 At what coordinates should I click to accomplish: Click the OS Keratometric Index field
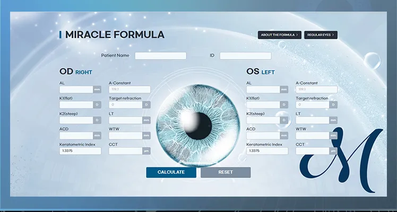click(x=267, y=151)
